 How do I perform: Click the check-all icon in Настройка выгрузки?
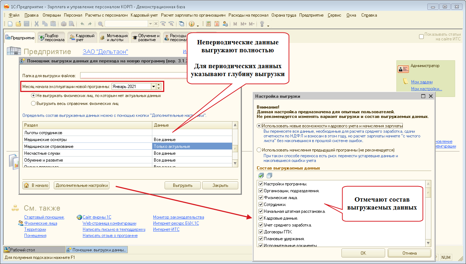tap(261, 176)
